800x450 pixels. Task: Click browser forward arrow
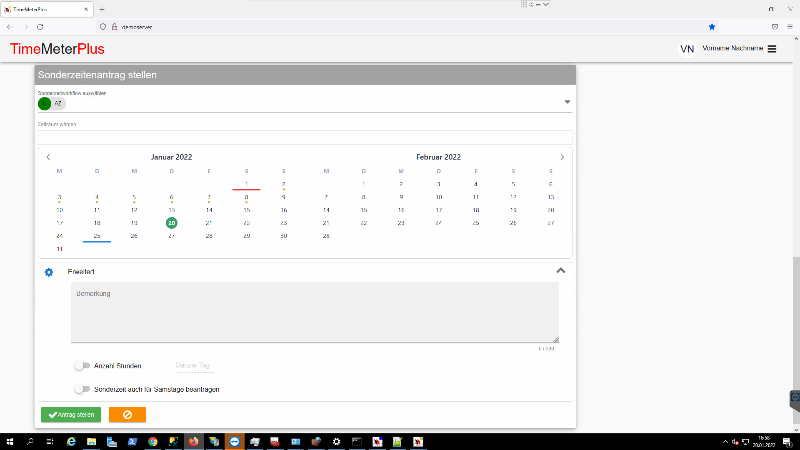25,27
